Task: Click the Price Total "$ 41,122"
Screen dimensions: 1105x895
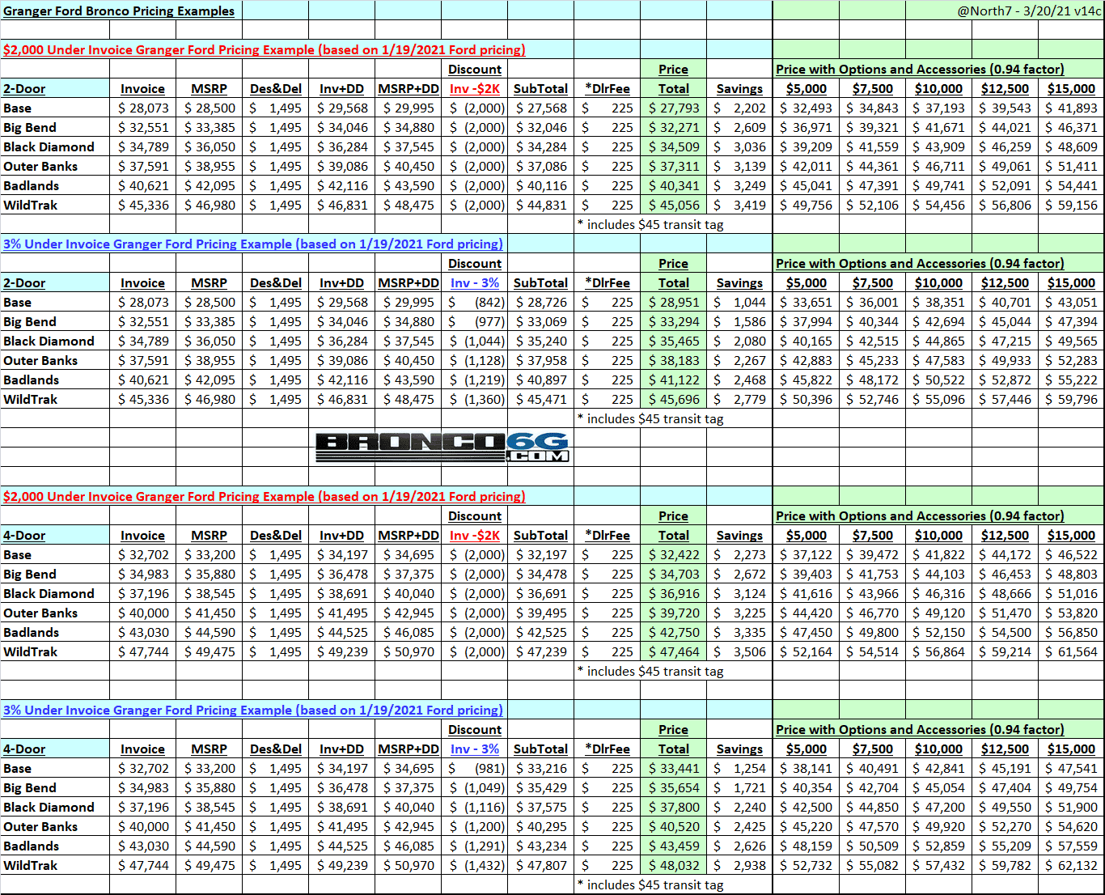Action: pyautogui.click(x=674, y=380)
